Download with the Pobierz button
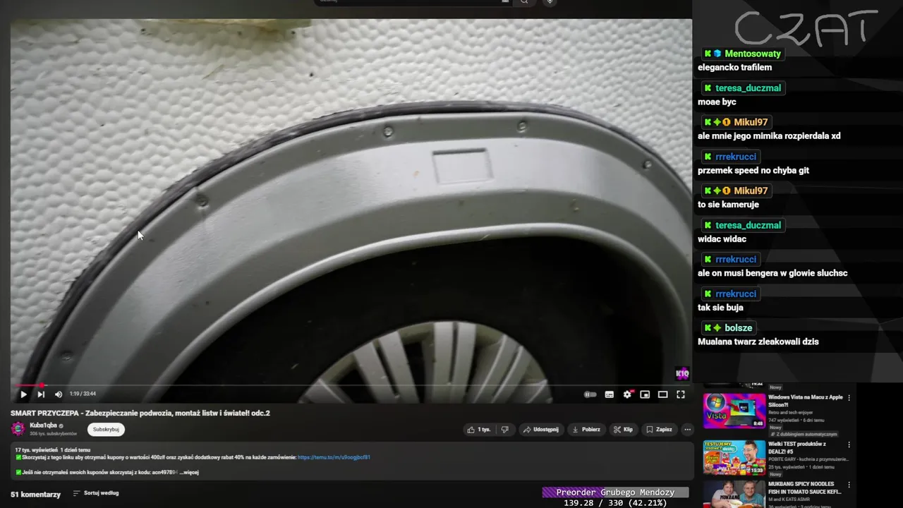The height and width of the screenshot is (508, 903). click(x=586, y=429)
